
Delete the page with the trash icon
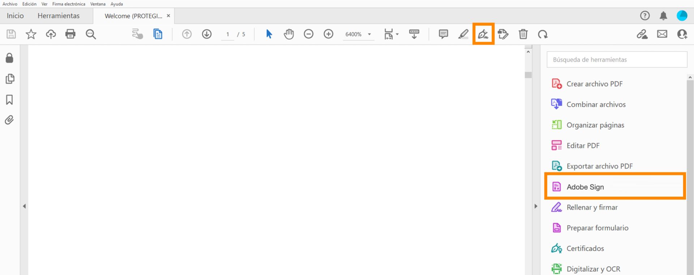coord(523,34)
